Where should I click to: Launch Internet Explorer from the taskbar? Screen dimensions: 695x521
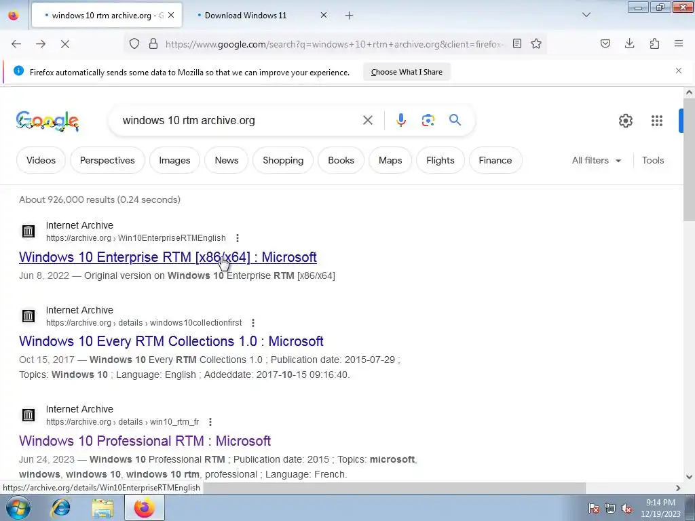coord(60,507)
